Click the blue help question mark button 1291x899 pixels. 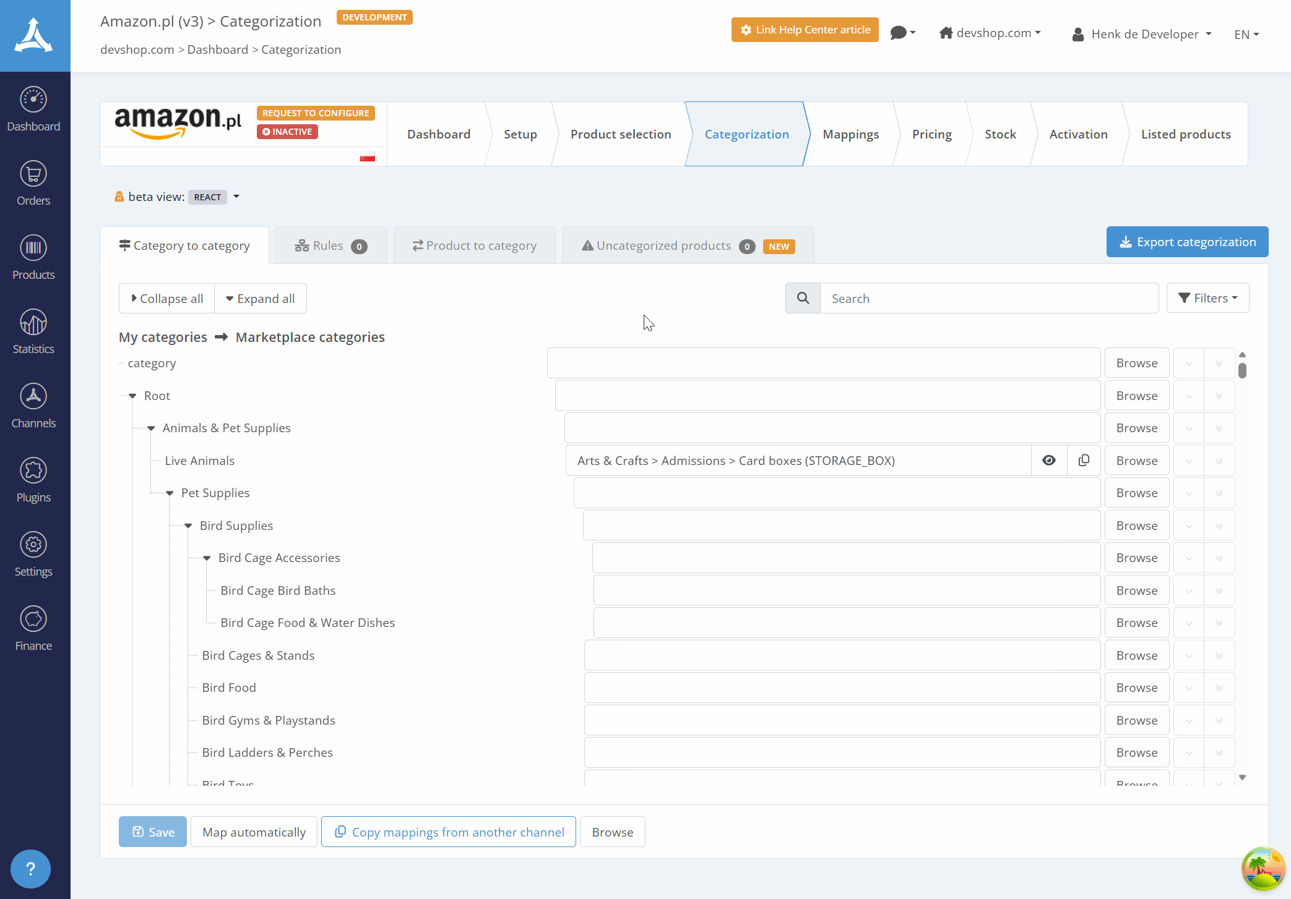click(30, 869)
